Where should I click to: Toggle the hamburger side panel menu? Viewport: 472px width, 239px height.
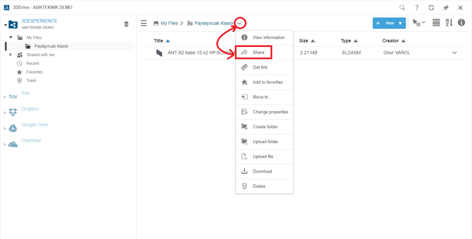point(144,23)
